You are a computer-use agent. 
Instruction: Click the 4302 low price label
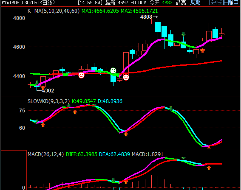coord(48,91)
